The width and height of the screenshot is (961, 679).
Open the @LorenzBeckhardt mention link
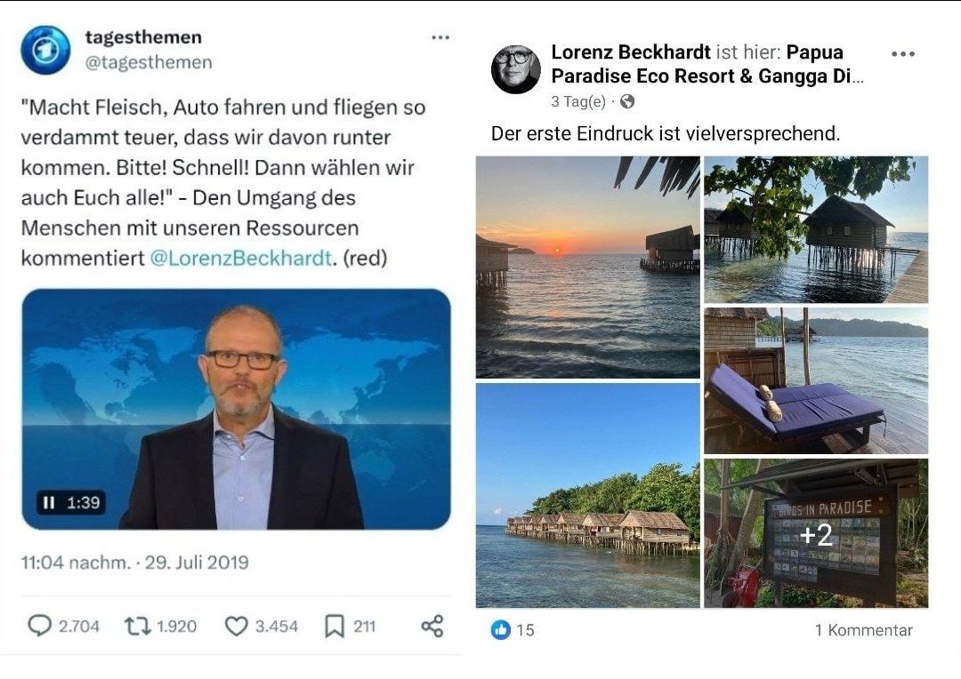[241, 258]
